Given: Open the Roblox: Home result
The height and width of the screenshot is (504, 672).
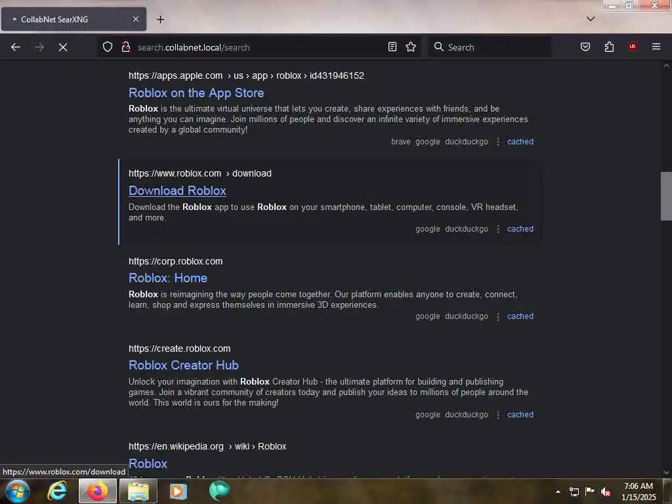Looking at the screenshot, I should pos(168,278).
